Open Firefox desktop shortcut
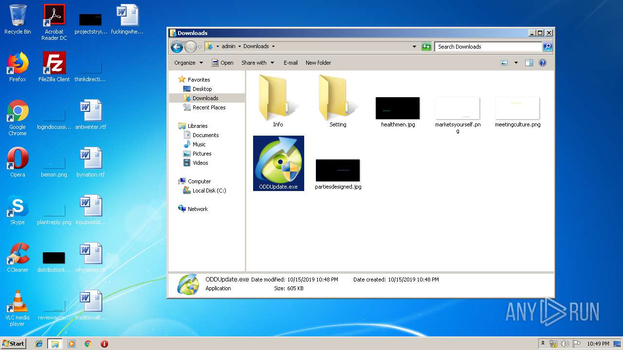This screenshot has height=350, width=623. 18,67
